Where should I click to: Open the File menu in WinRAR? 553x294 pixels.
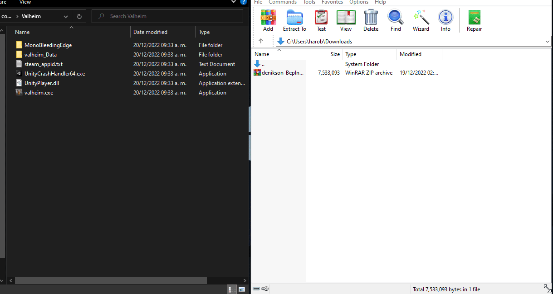(x=258, y=2)
